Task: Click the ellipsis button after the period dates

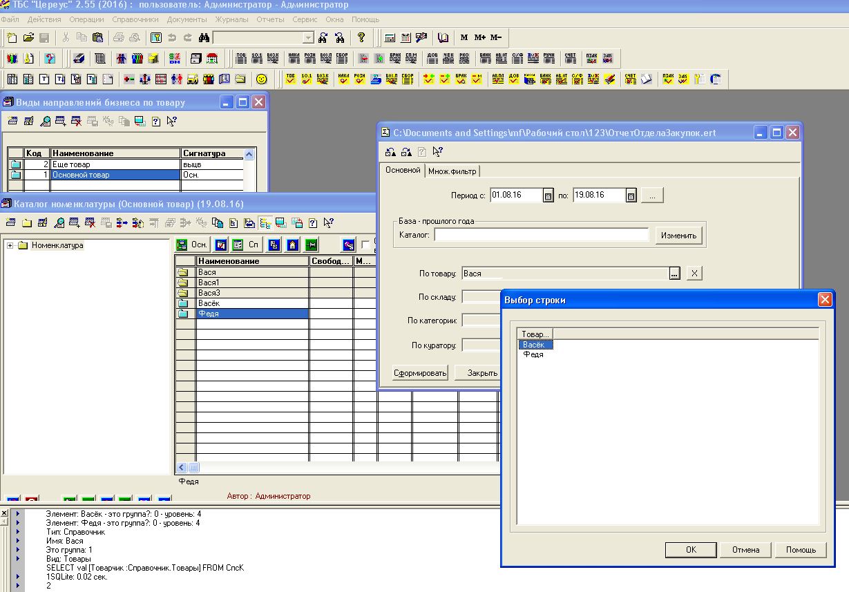Action: click(x=652, y=195)
